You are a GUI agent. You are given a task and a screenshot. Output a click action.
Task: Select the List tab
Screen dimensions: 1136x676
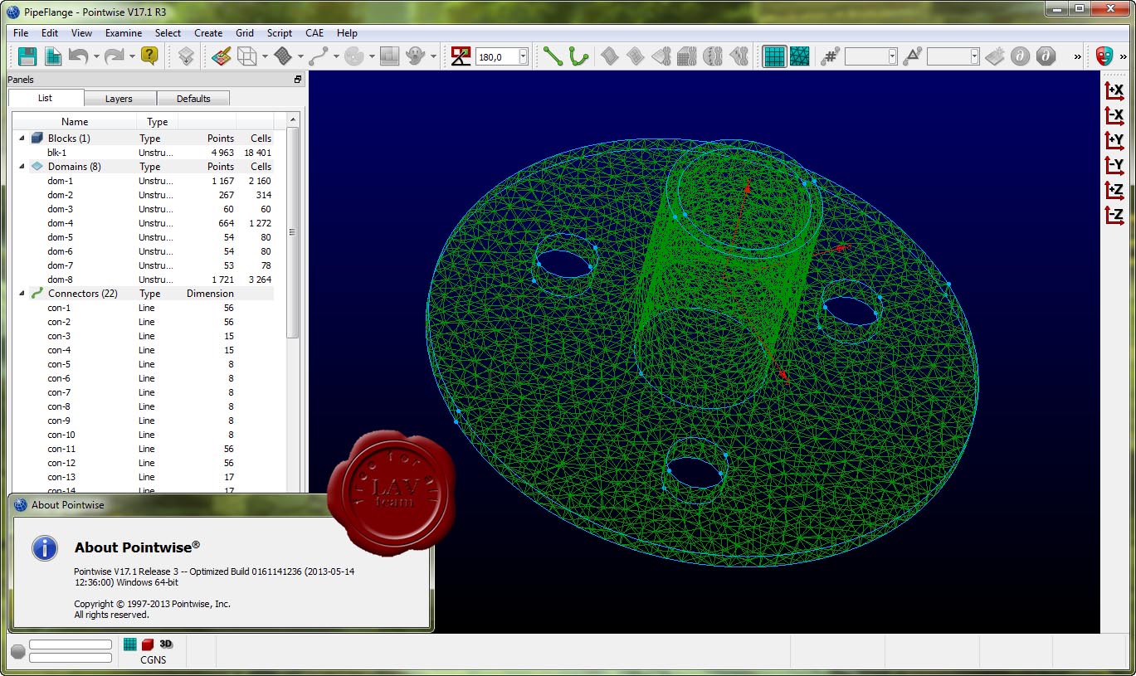46,98
